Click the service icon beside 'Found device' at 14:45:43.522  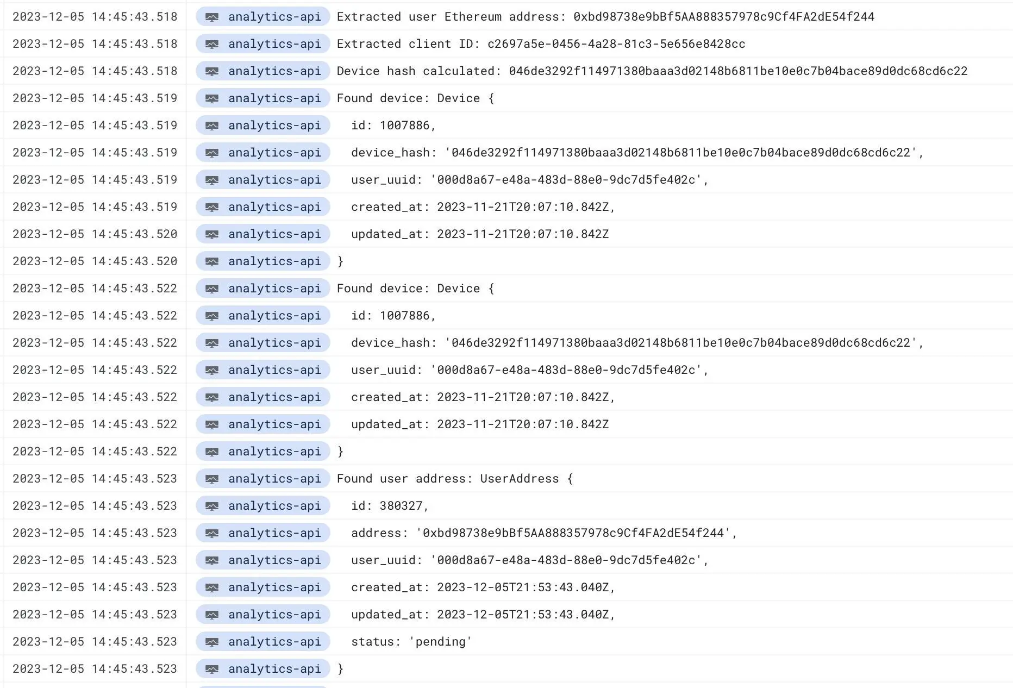[x=212, y=289]
